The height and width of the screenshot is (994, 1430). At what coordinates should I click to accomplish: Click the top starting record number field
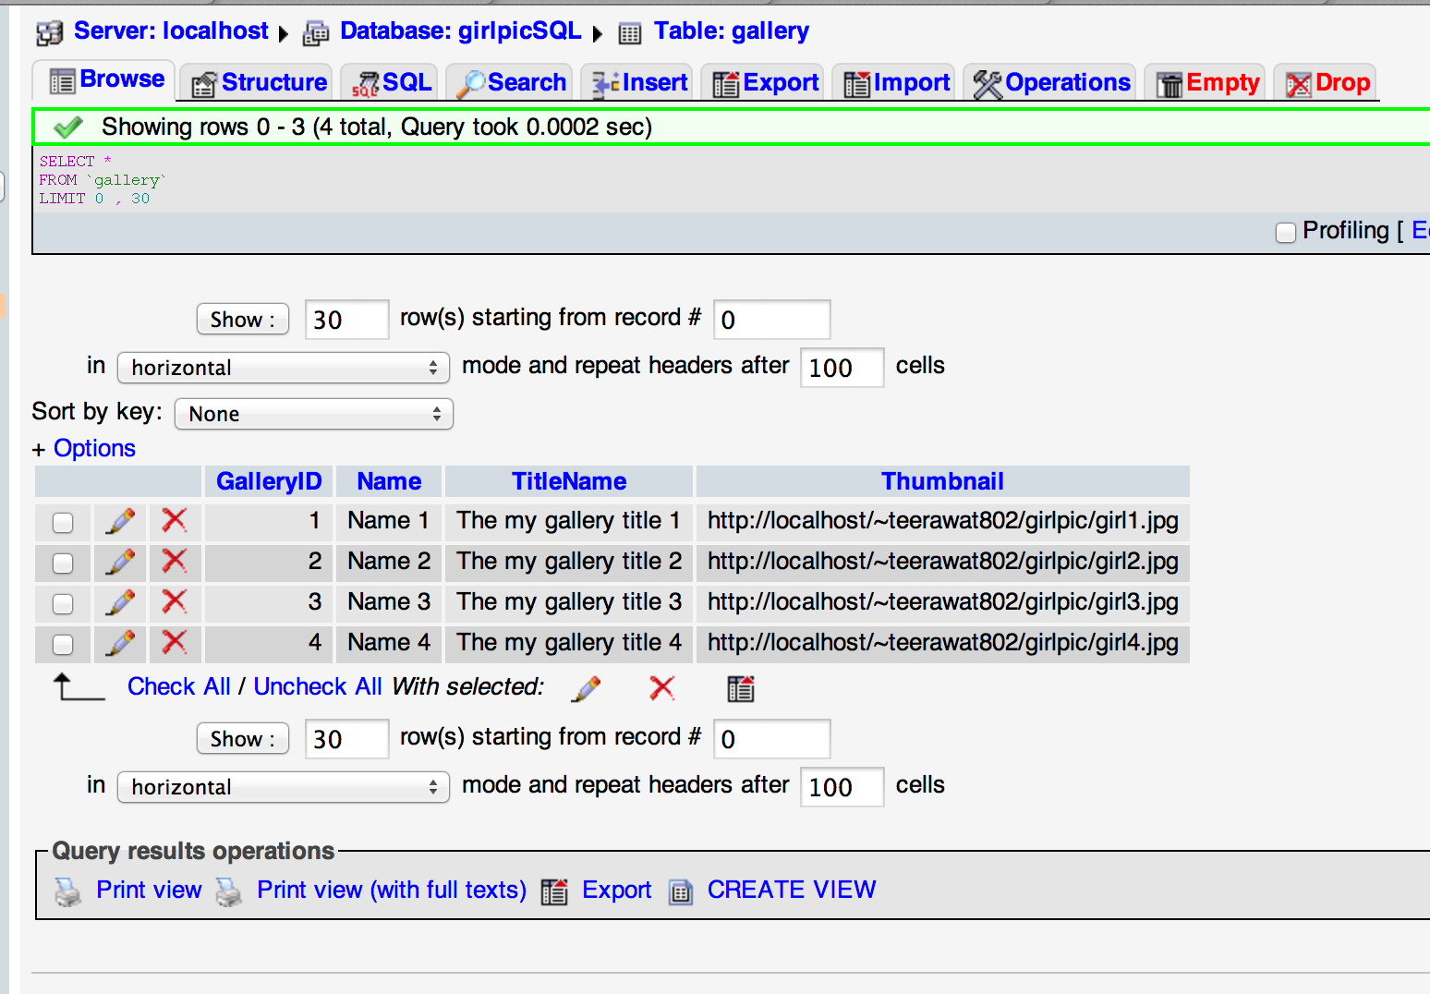point(771,321)
